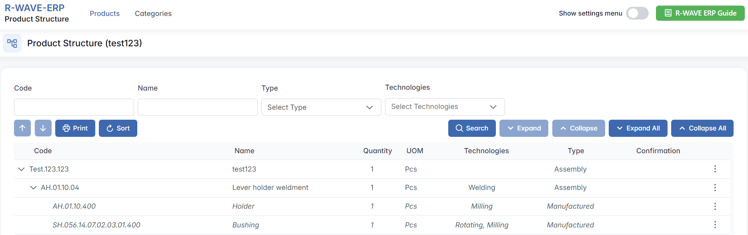Click into the Code filter field

74,107
